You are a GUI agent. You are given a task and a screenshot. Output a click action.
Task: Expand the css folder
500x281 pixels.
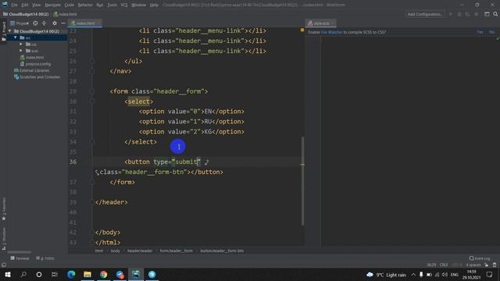point(21,44)
